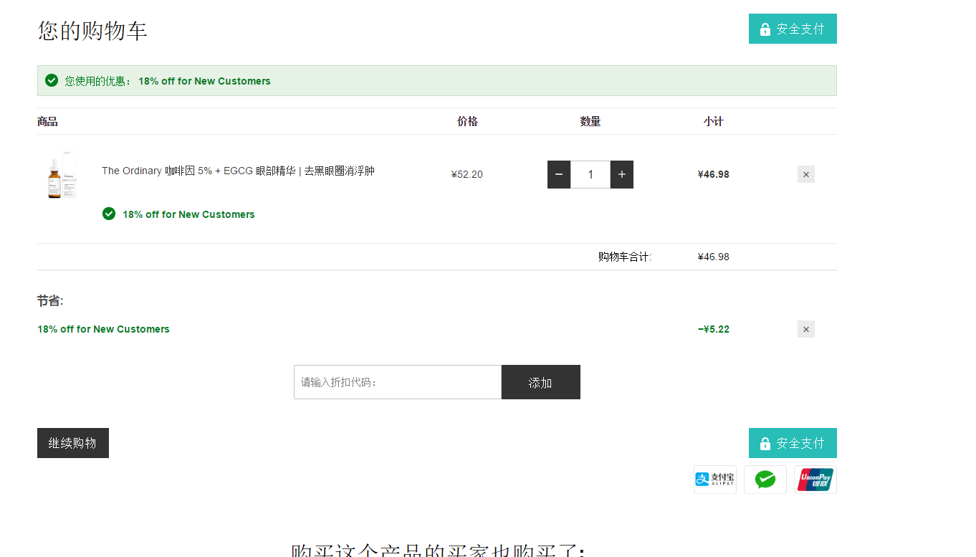
Task: Click the 小计 column header
Action: 714,121
